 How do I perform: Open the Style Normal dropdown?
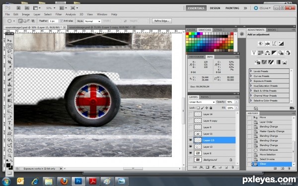click(x=92, y=21)
